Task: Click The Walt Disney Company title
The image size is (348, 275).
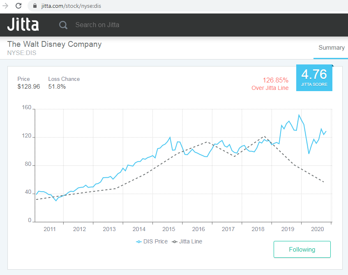Action: (54, 44)
